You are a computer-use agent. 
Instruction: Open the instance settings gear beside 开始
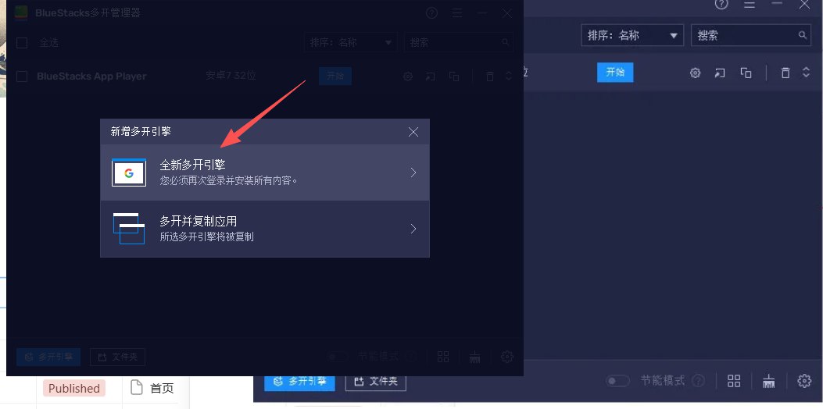pyautogui.click(x=695, y=73)
